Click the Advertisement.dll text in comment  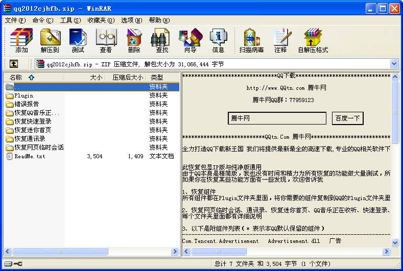294,241
